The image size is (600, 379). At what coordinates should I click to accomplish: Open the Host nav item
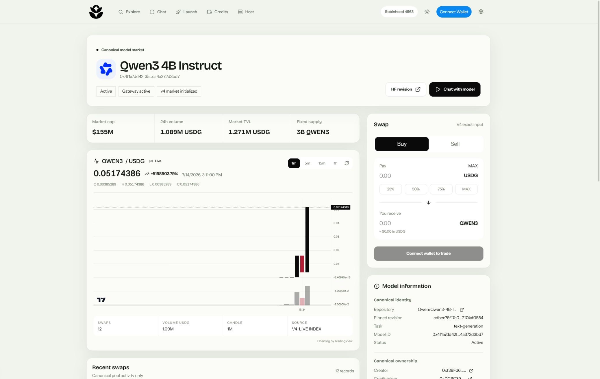coord(246,12)
